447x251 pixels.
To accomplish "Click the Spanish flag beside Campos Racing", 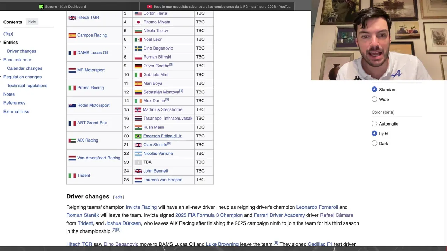I will click(x=72, y=35).
